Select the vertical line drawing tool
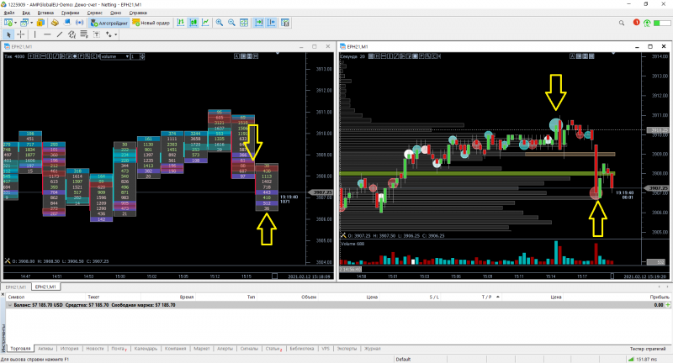Screen dimensions: 673x363 [34, 34]
